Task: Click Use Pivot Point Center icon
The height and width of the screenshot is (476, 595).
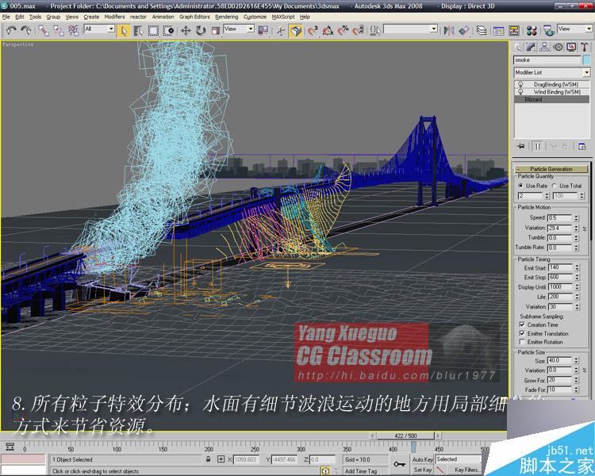Action: (263, 30)
